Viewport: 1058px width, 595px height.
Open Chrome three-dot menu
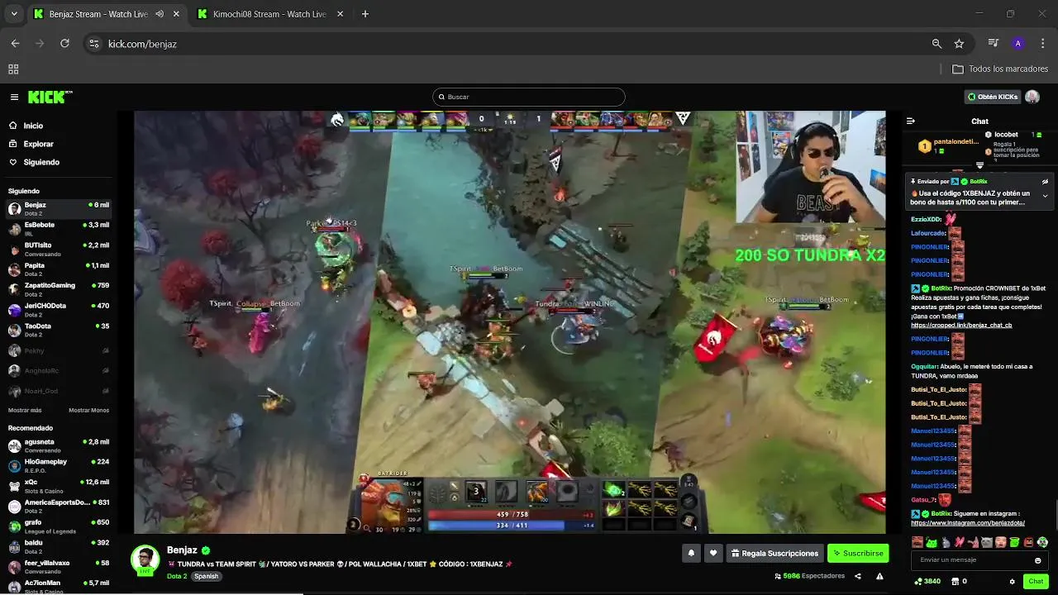1041,44
